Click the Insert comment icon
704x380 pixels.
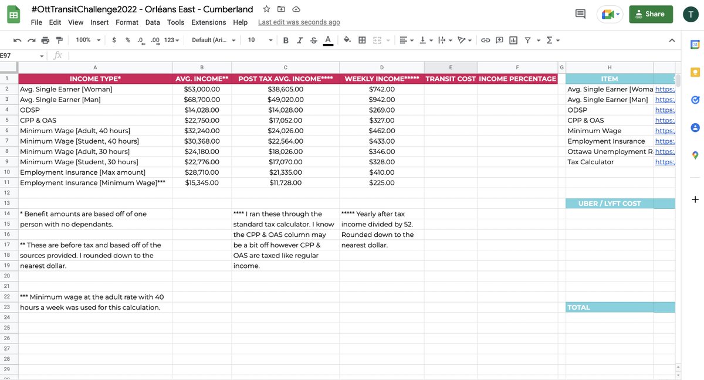pos(499,40)
